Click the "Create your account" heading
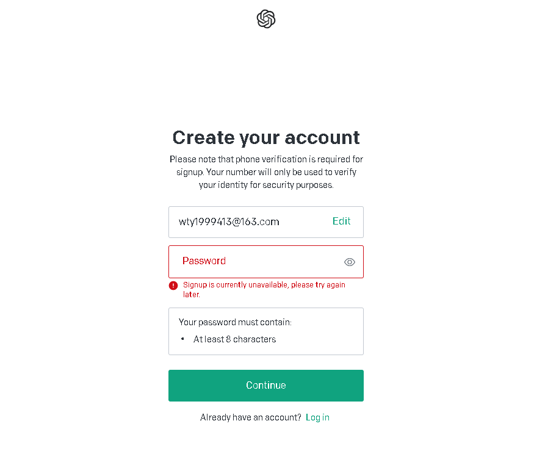Image resolution: width=534 pixels, height=454 pixels. [x=266, y=137]
